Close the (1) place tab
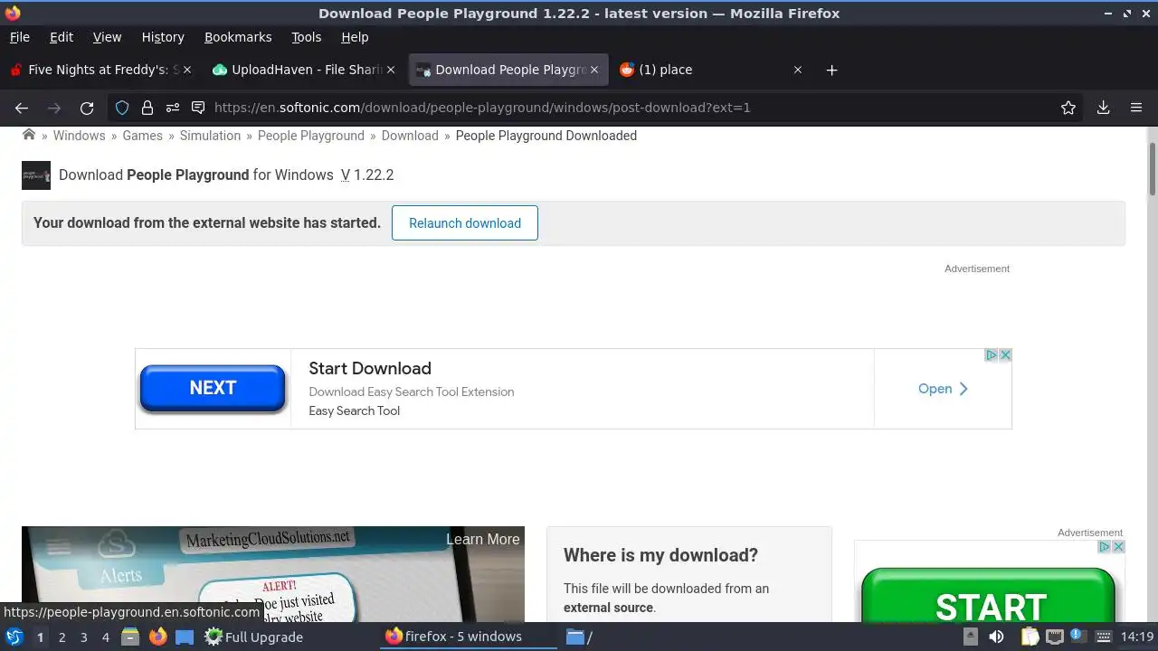This screenshot has height=651, width=1158. pos(797,70)
